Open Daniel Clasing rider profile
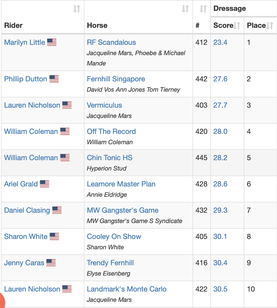Image resolution: width=277 pixels, height=308 pixels. point(27,210)
